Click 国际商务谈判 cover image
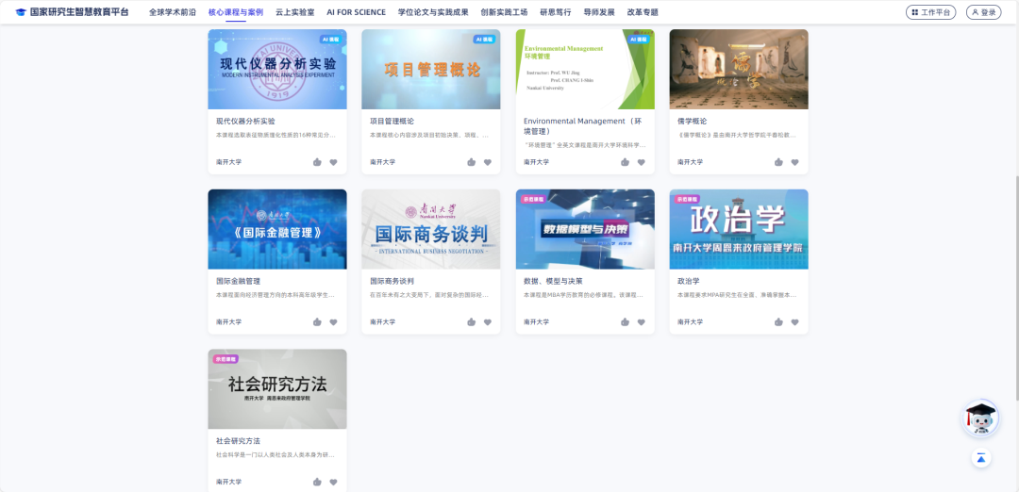The width and height of the screenshot is (1019, 492). 431,229
